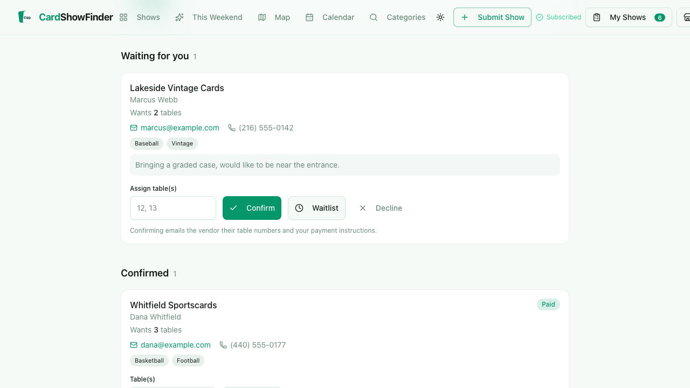Screen dimensions: 690x388
Task: Click the graded case note text
Action: click(237, 165)
